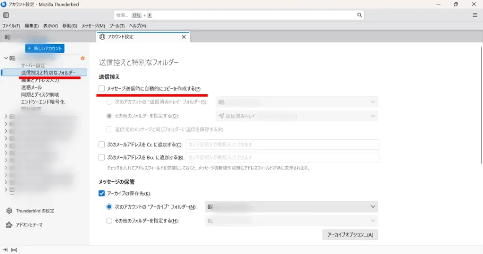Open the hamburger application menu

point(475,15)
